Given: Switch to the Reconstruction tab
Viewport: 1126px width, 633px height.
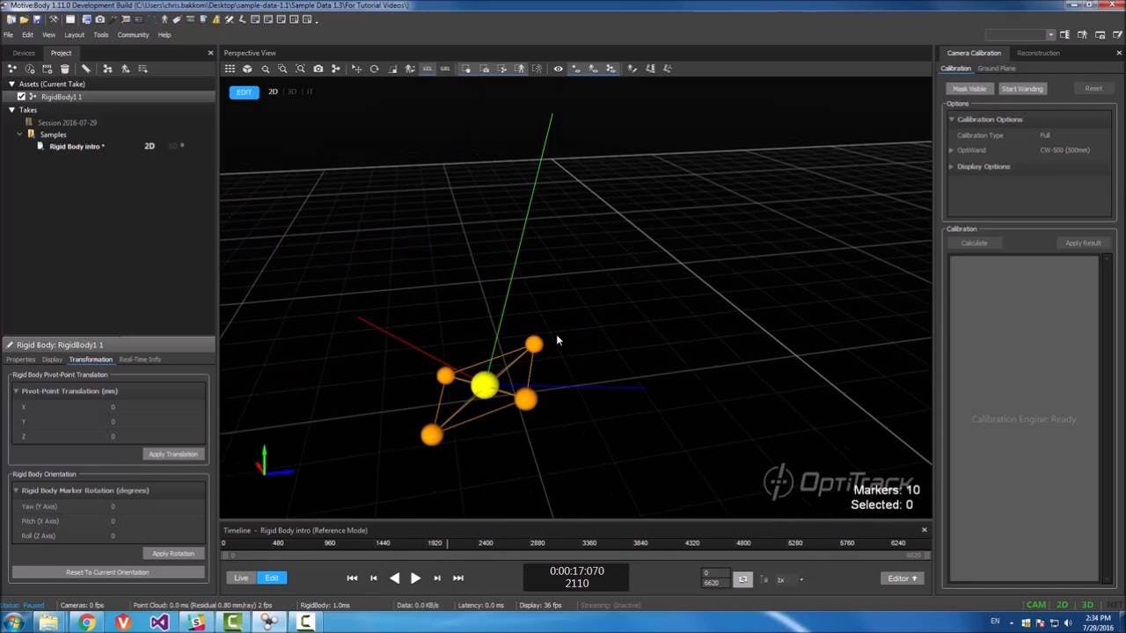Looking at the screenshot, I should pos(1038,53).
